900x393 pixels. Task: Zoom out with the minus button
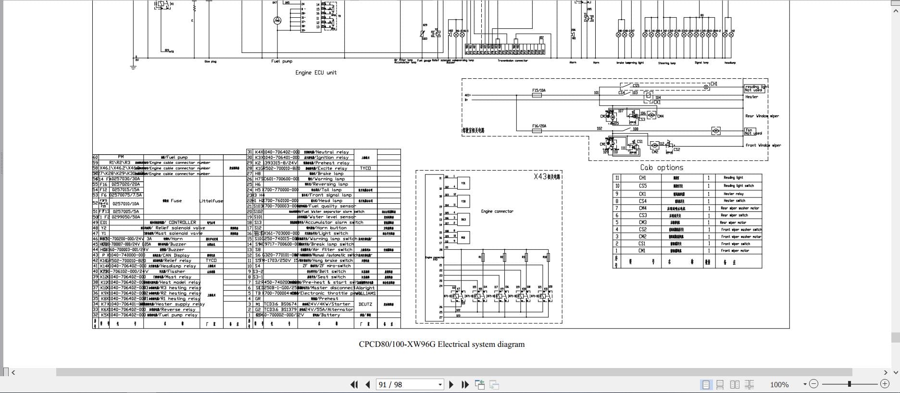(x=813, y=384)
